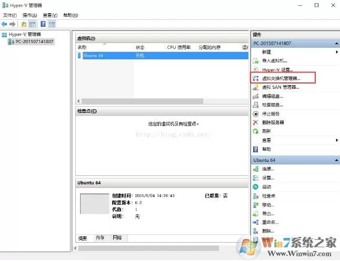This screenshot has width=340, height=261.
Task: Click the 刷新 refresh icon
Action: tap(256, 131)
